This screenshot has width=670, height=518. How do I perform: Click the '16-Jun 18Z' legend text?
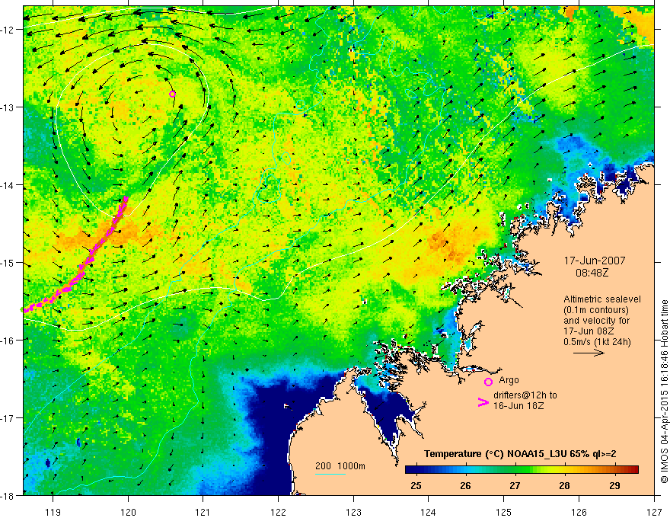518,405
